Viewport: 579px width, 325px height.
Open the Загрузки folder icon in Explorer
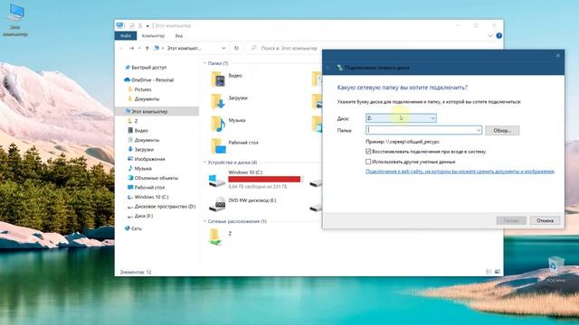pos(218,101)
